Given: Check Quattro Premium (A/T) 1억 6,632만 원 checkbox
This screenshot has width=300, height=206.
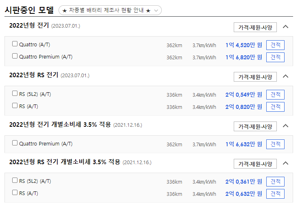Looking at the screenshot, I should click(x=15, y=143).
